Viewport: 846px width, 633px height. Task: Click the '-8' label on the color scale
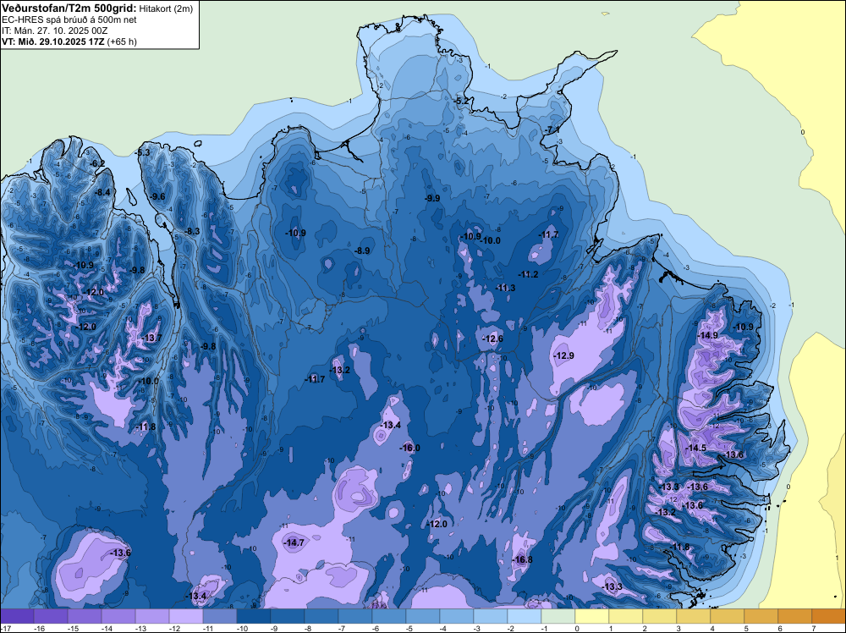point(308,629)
